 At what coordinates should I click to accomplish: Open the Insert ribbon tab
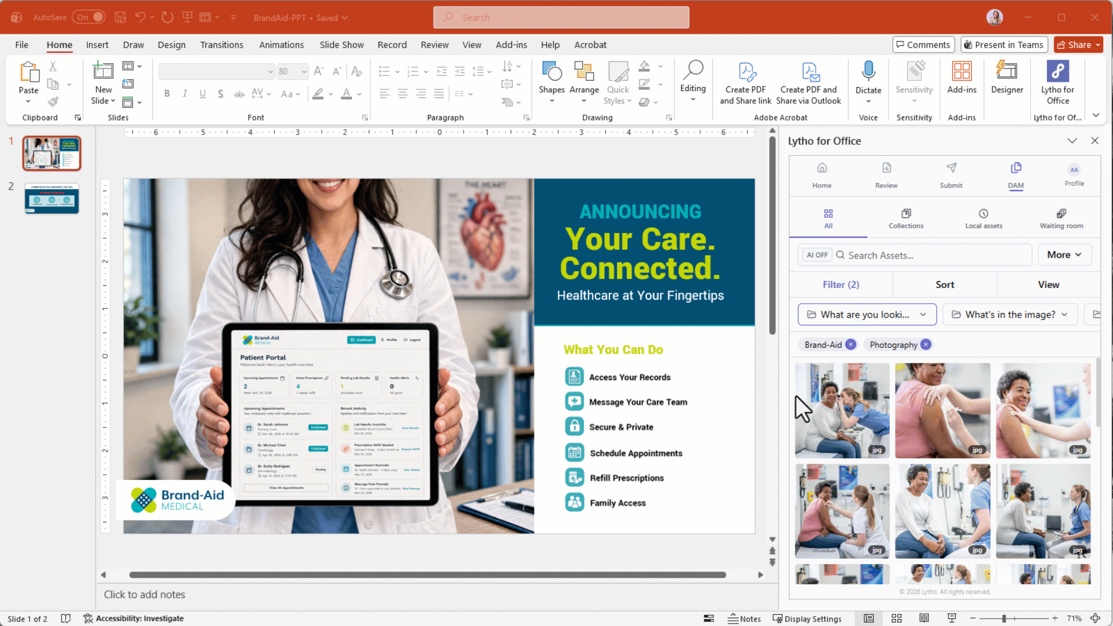[x=97, y=45]
